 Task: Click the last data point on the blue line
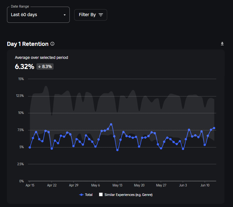pos(214,128)
